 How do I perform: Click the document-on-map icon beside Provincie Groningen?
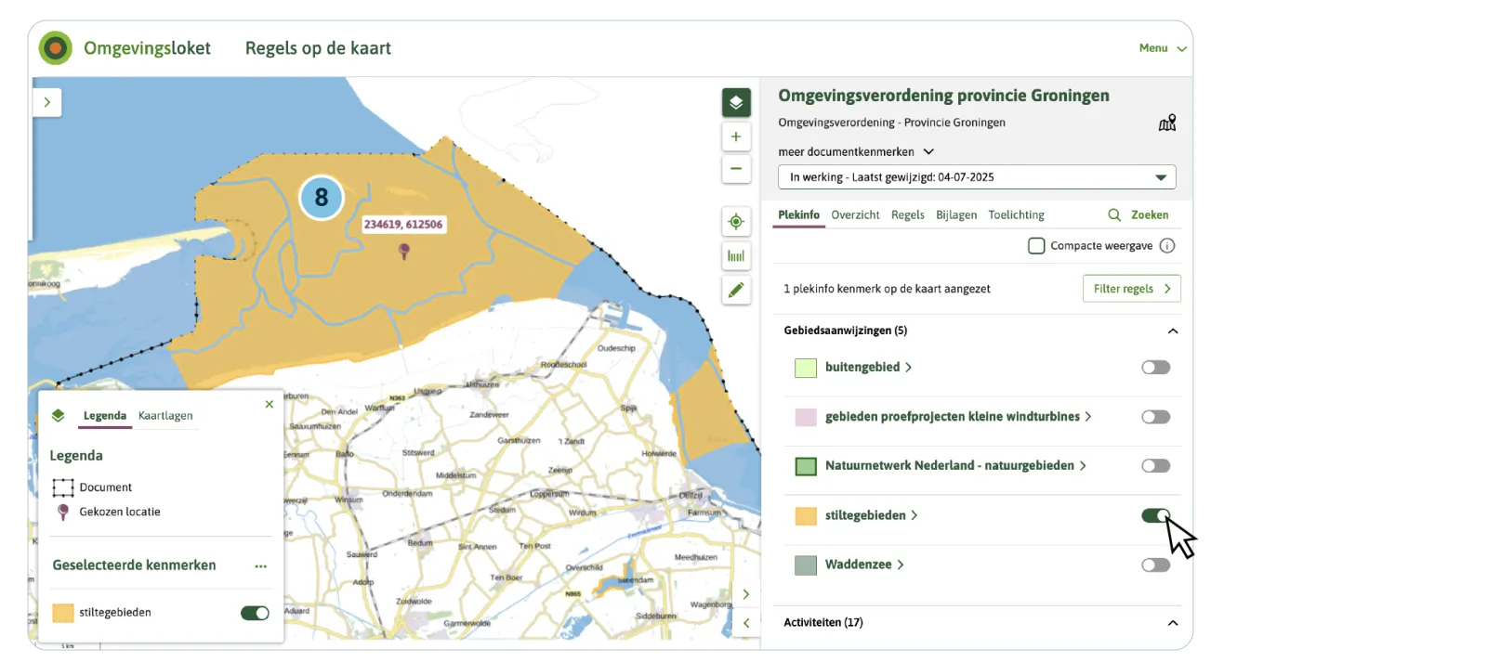point(1167,123)
